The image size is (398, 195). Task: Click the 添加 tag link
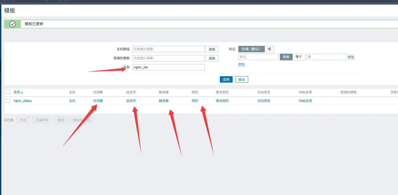tap(241, 64)
